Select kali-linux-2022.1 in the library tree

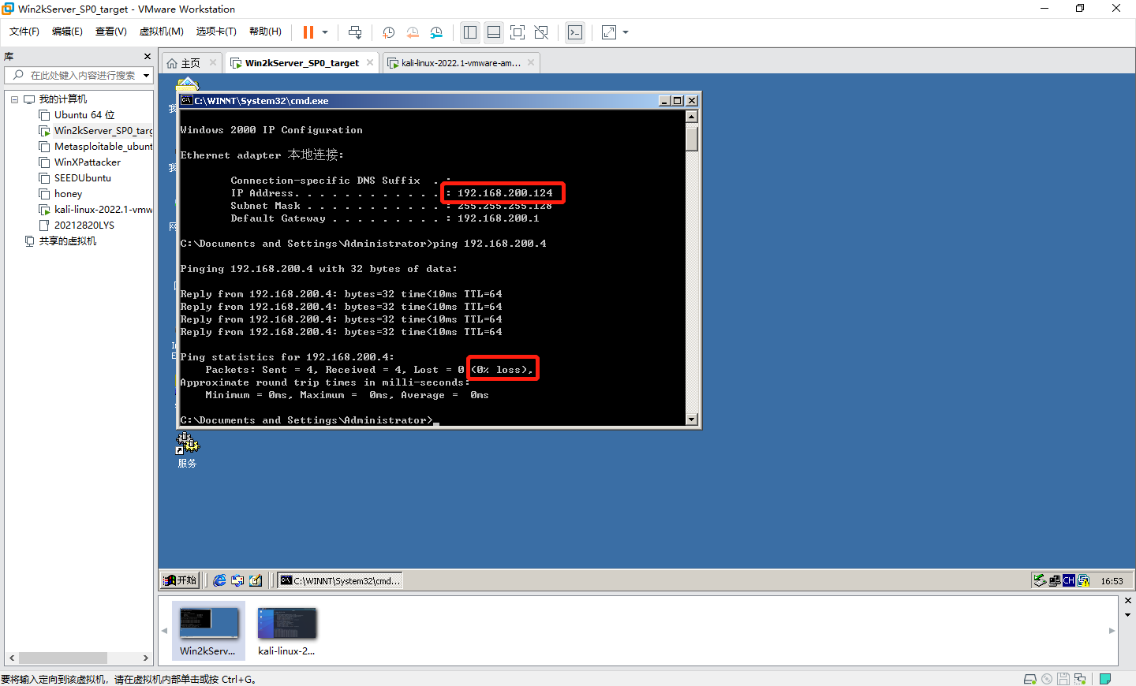click(103, 210)
